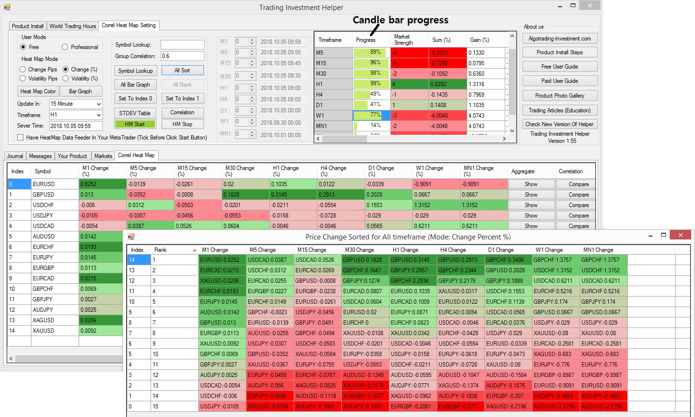Click the Symbol Lookup button
The width and height of the screenshot is (695, 417).
[135, 70]
